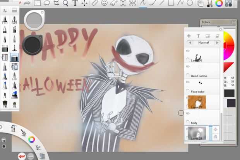Viewport: 240px width, 160px height.
Task: Open the light gray brush puck
Action: [x=34, y=20]
